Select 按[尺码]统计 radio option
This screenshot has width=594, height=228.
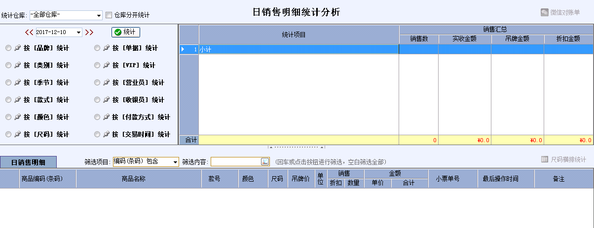[x=8, y=134]
